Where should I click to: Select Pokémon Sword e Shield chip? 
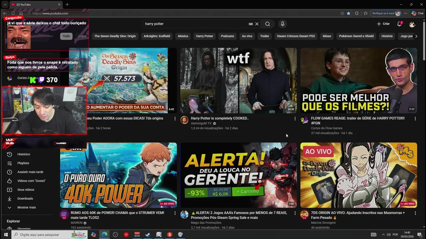click(x=356, y=36)
